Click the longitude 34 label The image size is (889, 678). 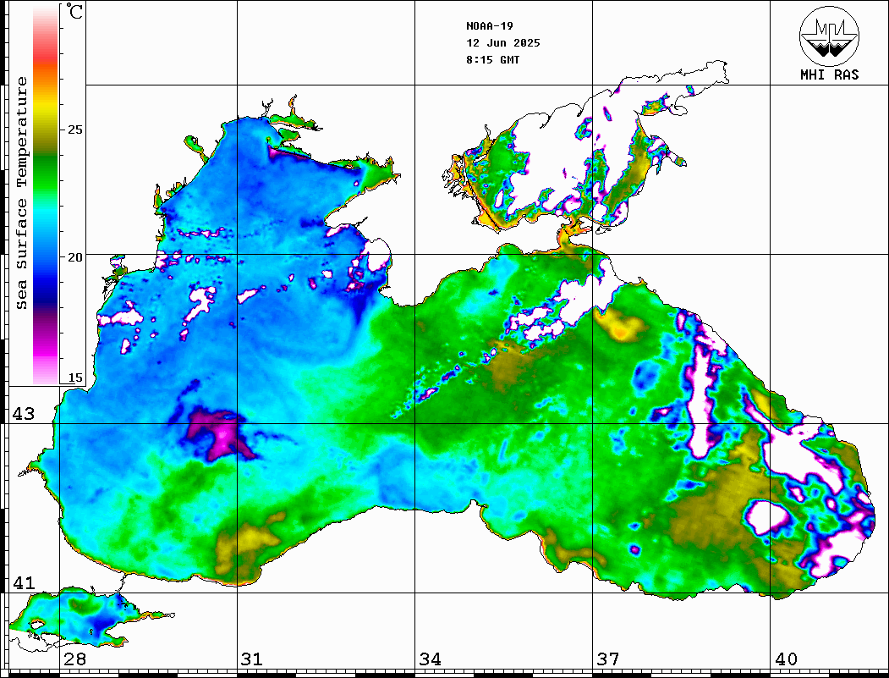click(x=430, y=659)
